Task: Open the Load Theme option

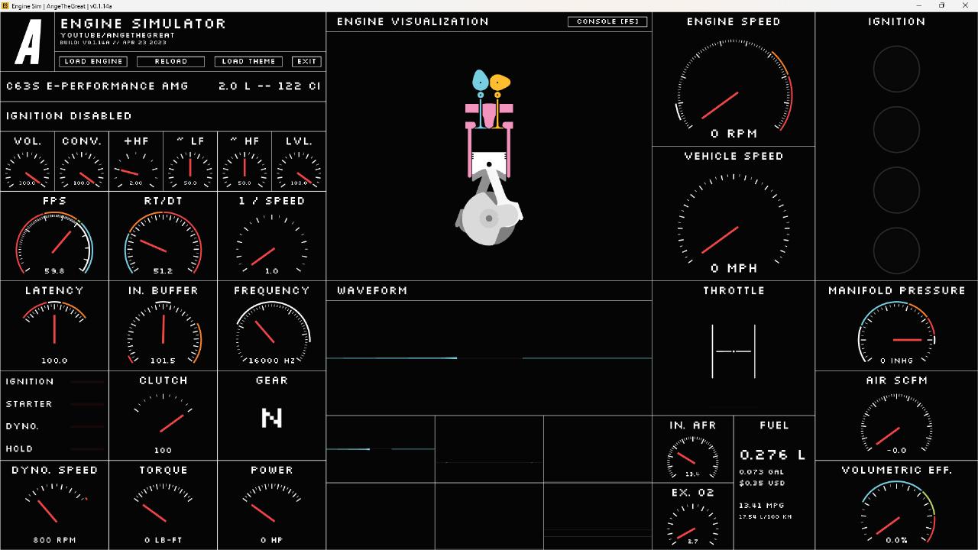Action: (248, 61)
